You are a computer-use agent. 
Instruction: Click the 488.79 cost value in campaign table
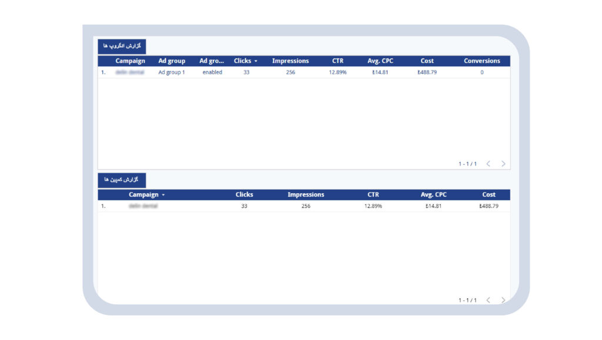click(489, 206)
